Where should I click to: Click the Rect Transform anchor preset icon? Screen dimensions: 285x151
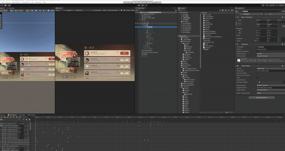239,23
